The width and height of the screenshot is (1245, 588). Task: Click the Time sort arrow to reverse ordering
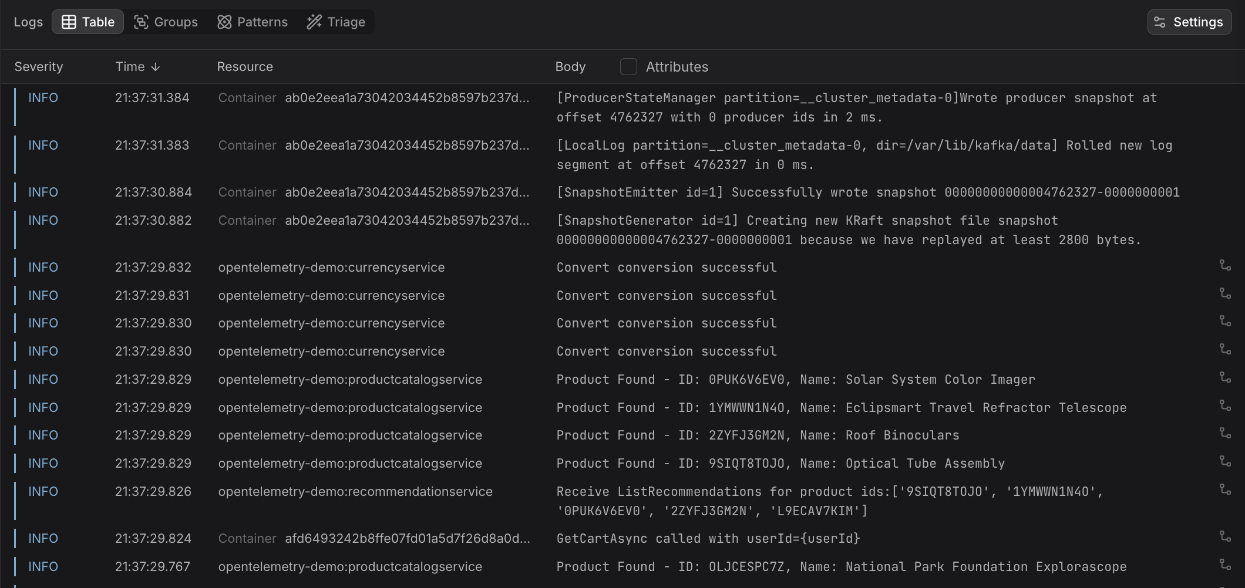(x=155, y=66)
